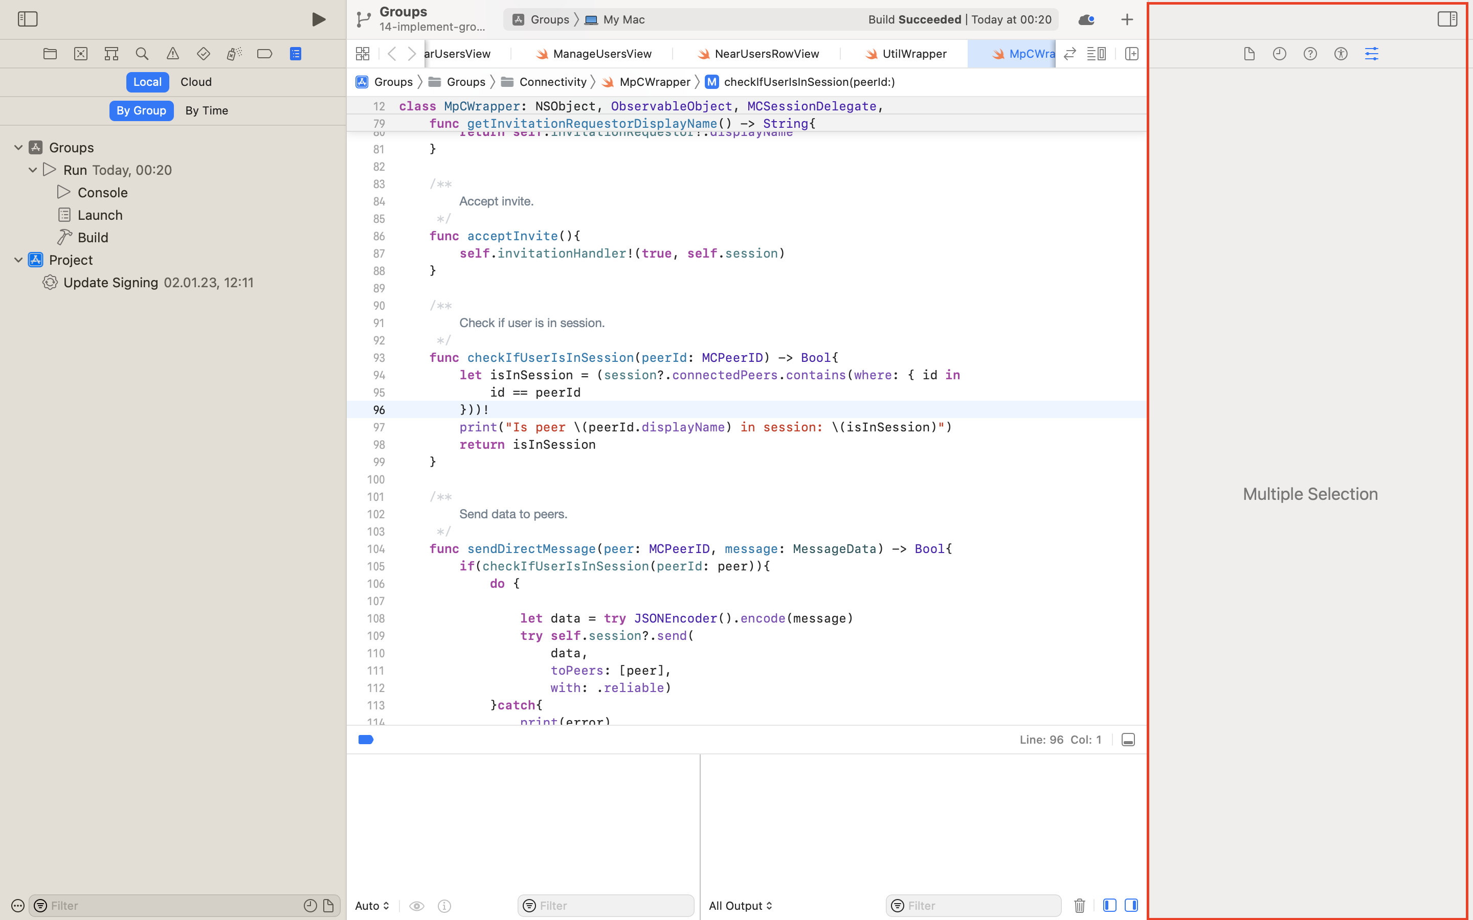Open the Source Control navigator
1473x920 pixels.
[80, 54]
